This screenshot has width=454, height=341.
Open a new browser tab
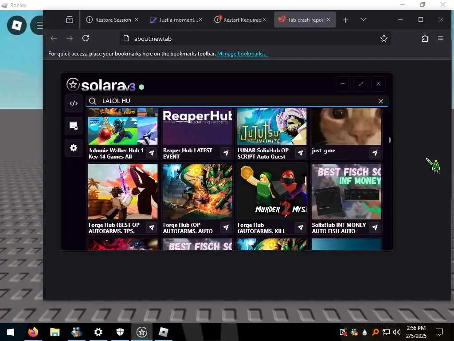(345, 20)
